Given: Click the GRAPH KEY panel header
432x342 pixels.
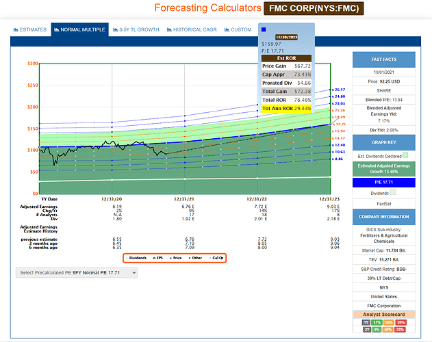Looking at the screenshot, I should coord(384,142).
